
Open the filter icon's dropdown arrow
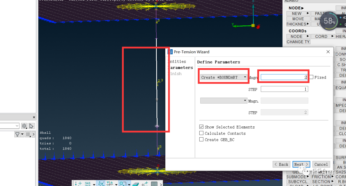(22, 134)
